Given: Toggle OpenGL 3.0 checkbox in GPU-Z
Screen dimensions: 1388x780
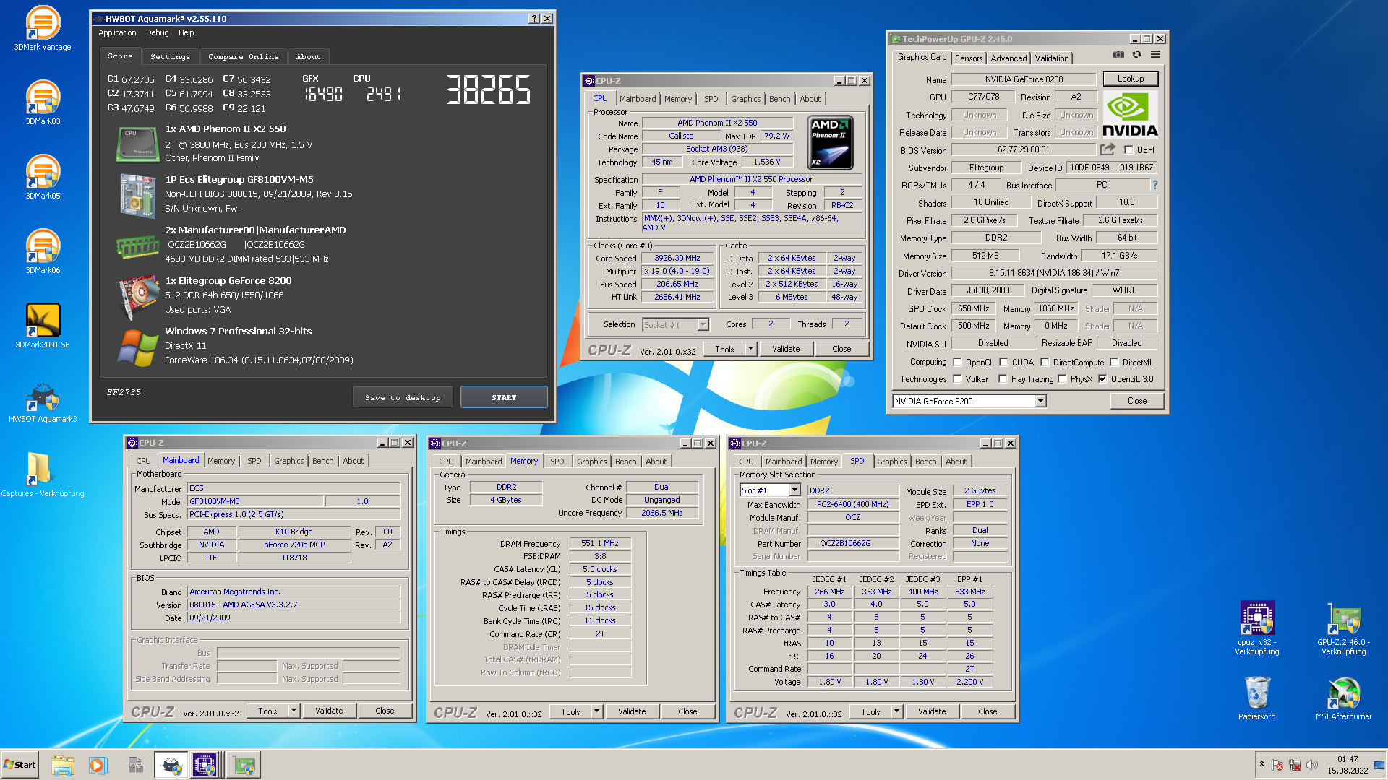Looking at the screenshot, I should 1102,379.
